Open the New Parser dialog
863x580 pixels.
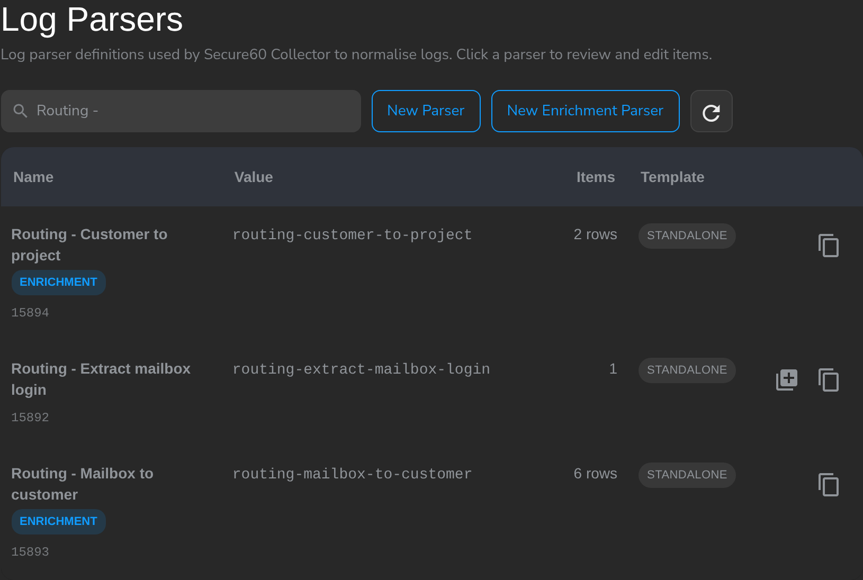tap(426, 111)
